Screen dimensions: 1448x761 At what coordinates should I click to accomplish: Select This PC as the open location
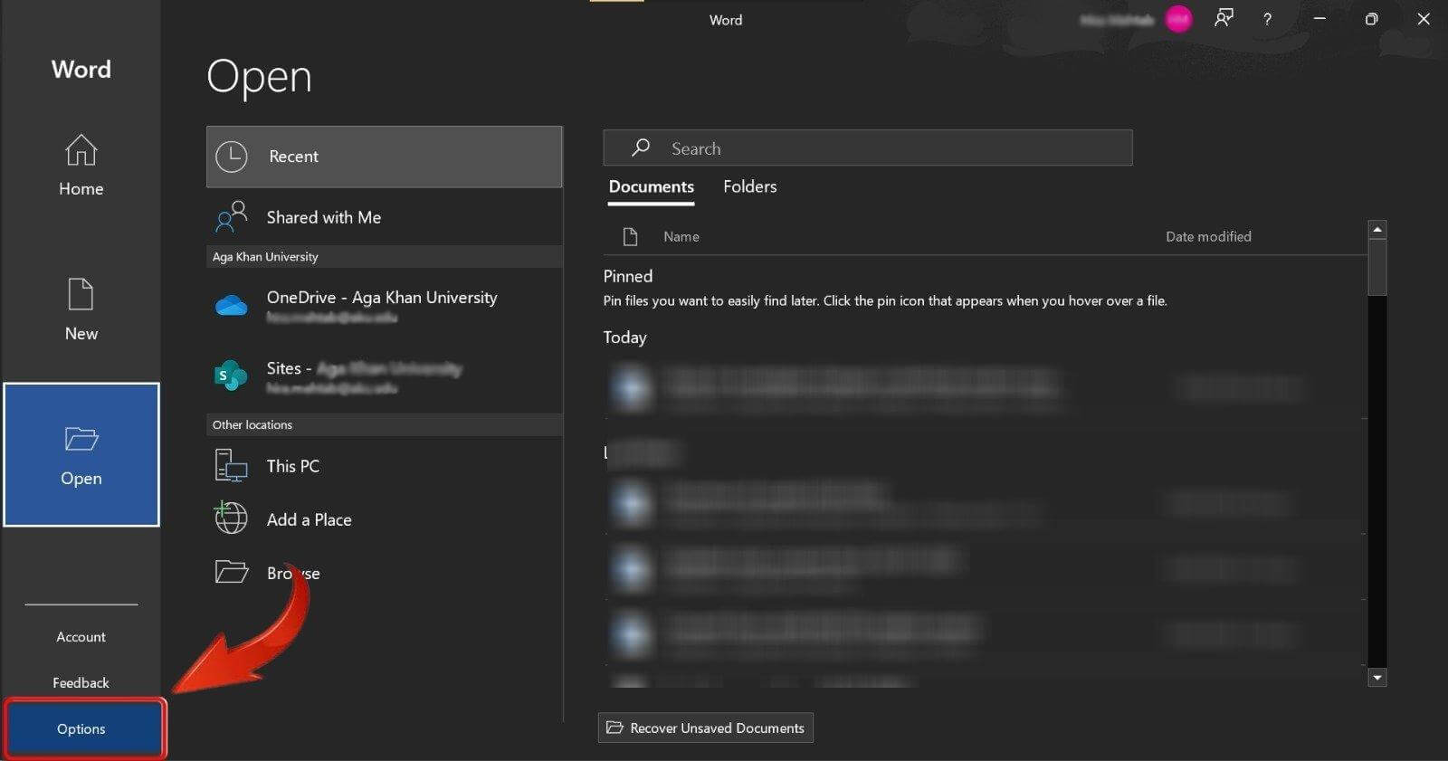click(x=385, y=466)
